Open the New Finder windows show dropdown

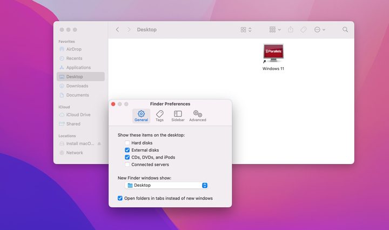166,185
